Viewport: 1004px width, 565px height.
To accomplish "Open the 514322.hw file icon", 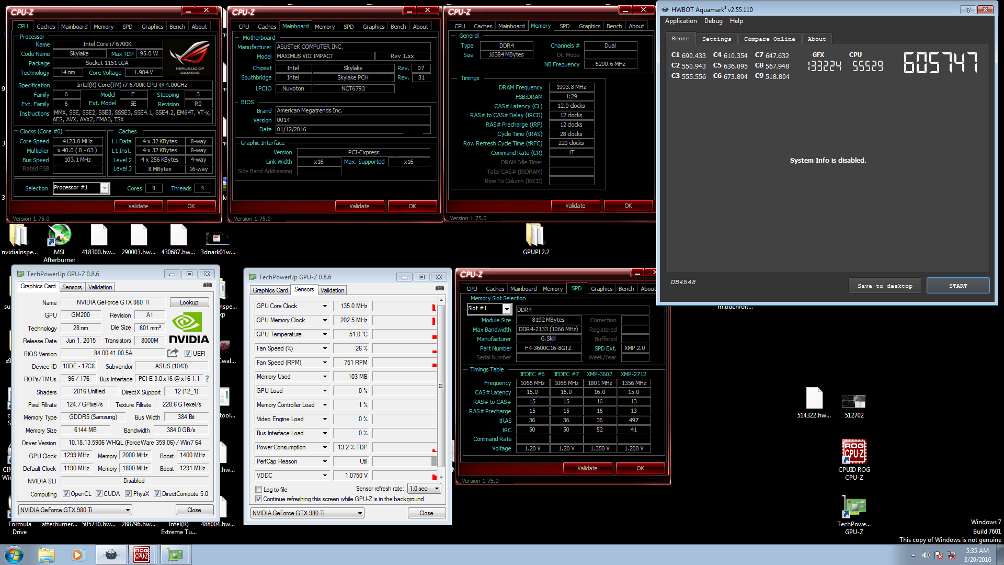I will tap(814, 403).
